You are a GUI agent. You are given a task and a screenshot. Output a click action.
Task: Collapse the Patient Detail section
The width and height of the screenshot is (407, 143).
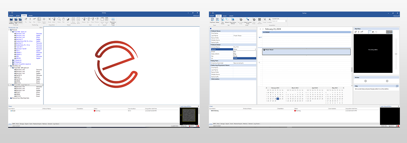[211, 45]
